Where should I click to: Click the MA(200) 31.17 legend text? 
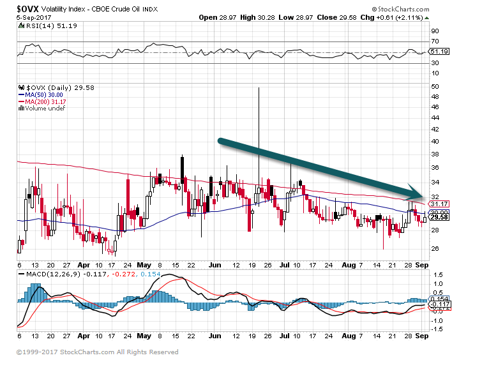coord(45,101)
